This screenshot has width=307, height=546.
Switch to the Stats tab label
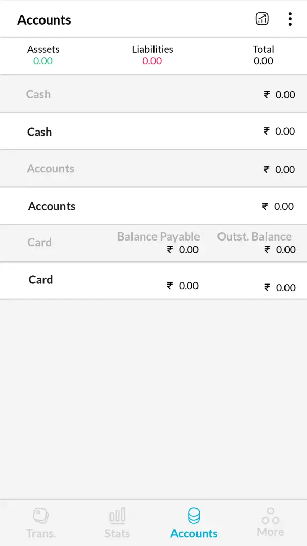[117, 533]
